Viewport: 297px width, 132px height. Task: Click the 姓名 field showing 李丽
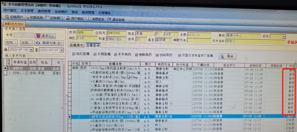click(x=145, y=34)
